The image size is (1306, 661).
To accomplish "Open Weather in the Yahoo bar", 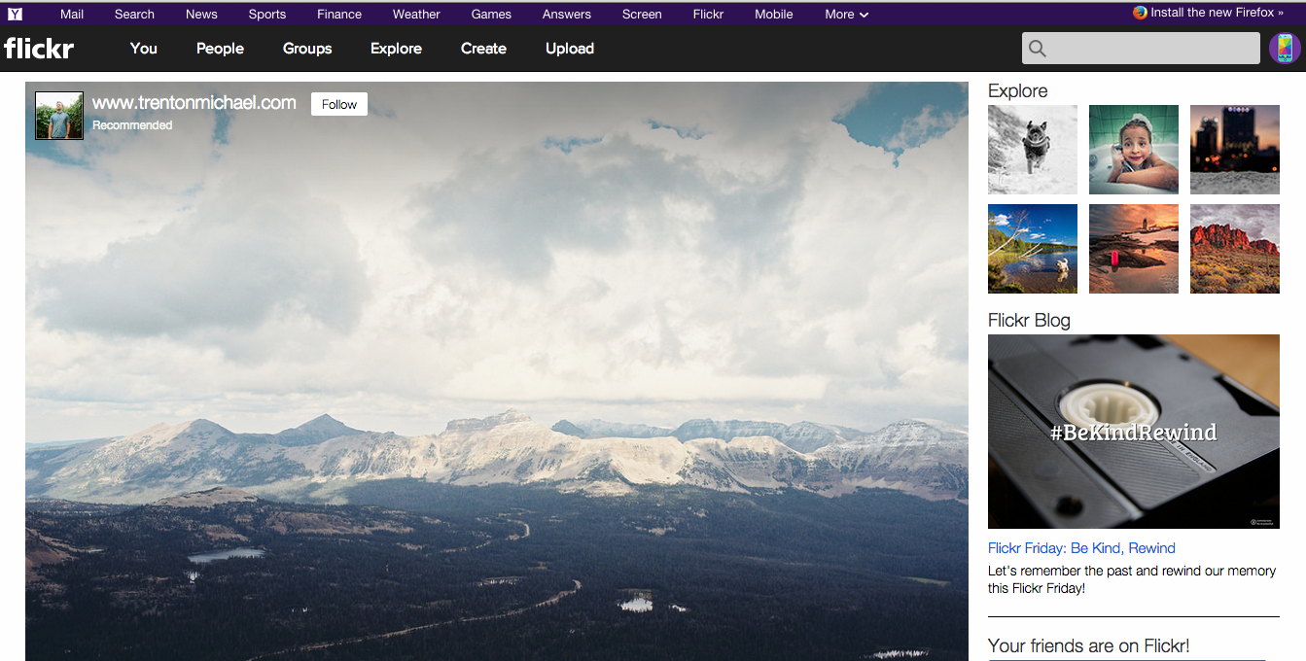I will 416,15.
